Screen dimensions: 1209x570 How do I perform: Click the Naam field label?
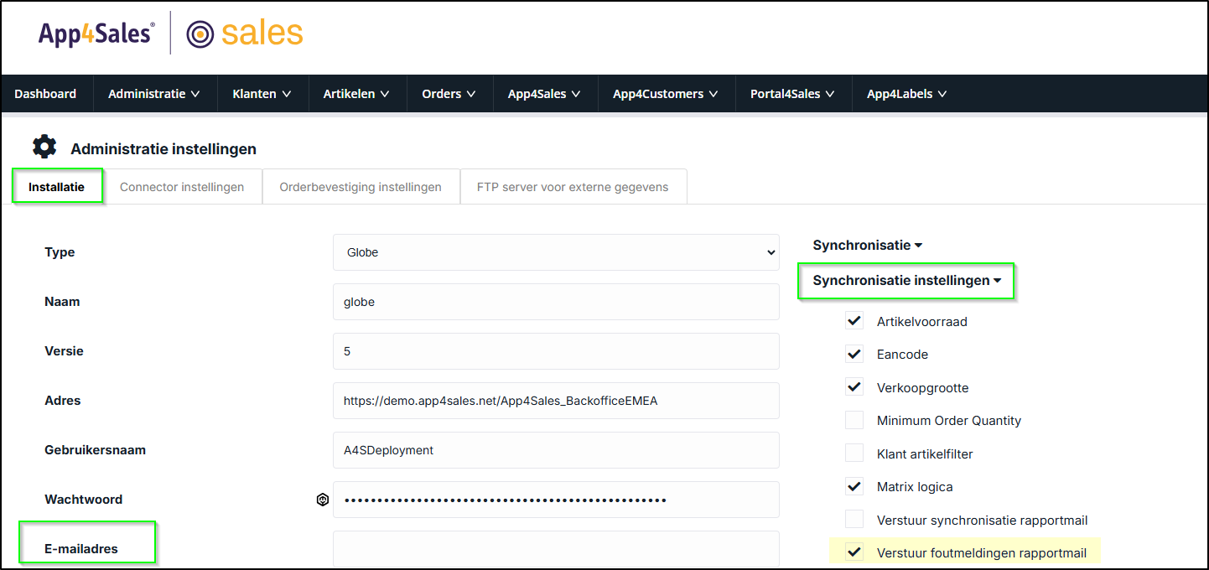62,302
